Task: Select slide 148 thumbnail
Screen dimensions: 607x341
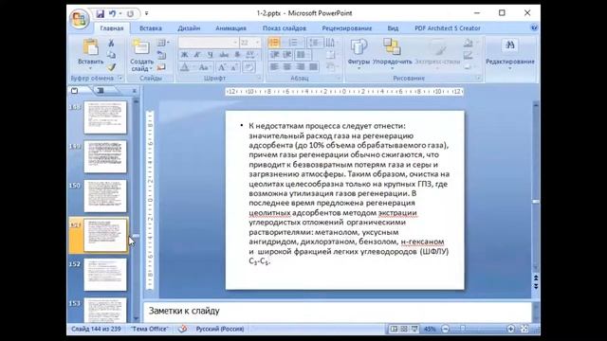Action: pos(105,117)
